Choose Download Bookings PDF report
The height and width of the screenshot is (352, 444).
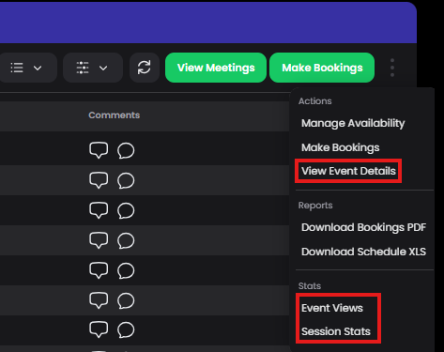pos(363,227)
